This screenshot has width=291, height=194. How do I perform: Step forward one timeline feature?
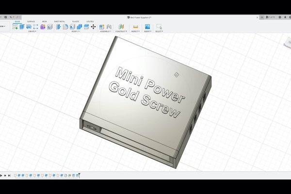[5, 176]
